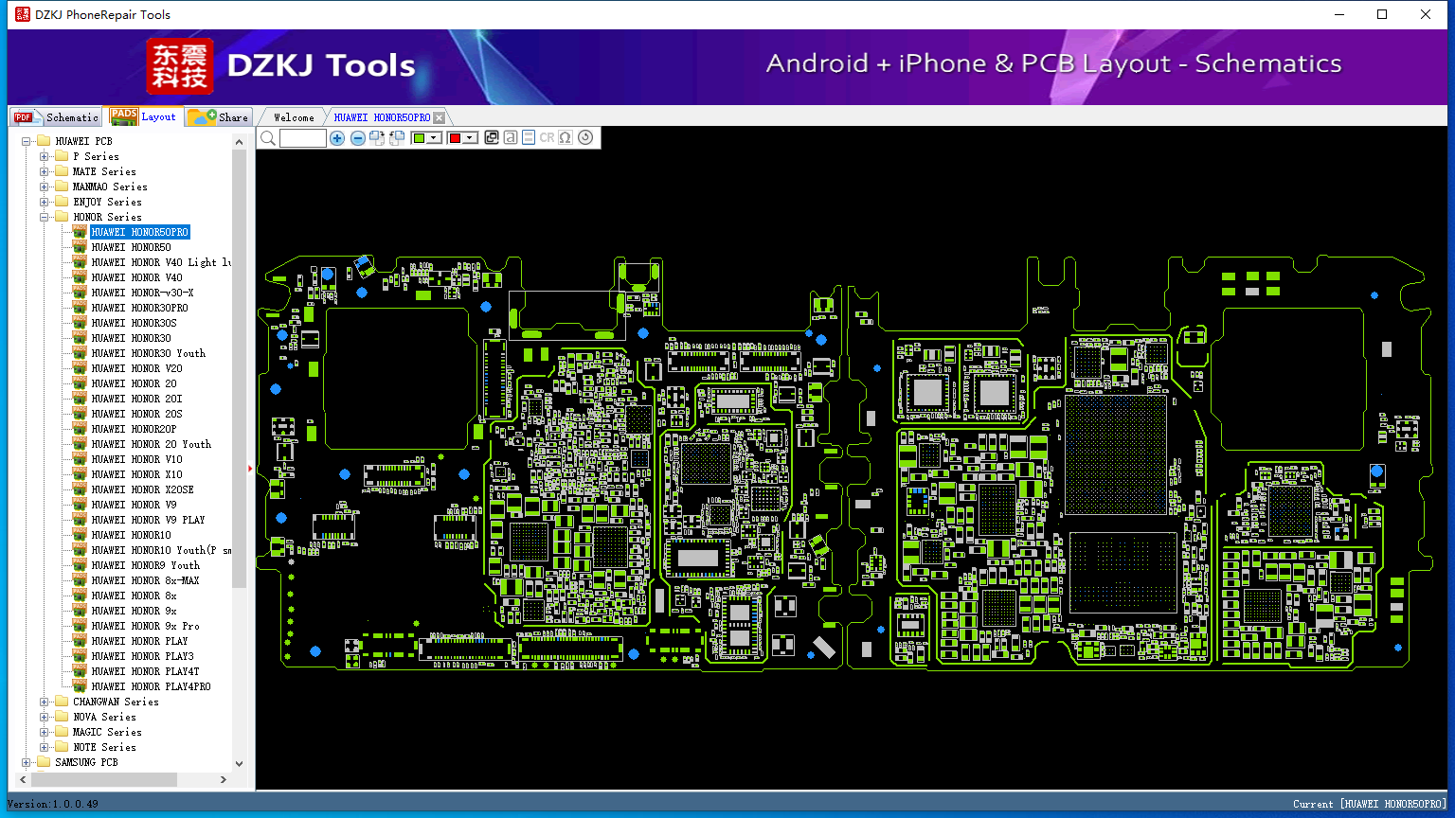Select HUAWEI HONOR 8x-MAX entry
Image resolution: width=1455 pixels, height=818 pixels.
145,580
